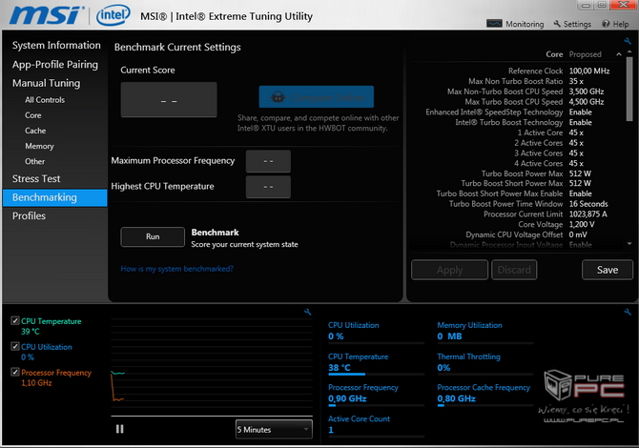Click the Reference Clock 100,00 MHz value
The width and height of the screenshot is (639, 448).
tap(589, 71)
